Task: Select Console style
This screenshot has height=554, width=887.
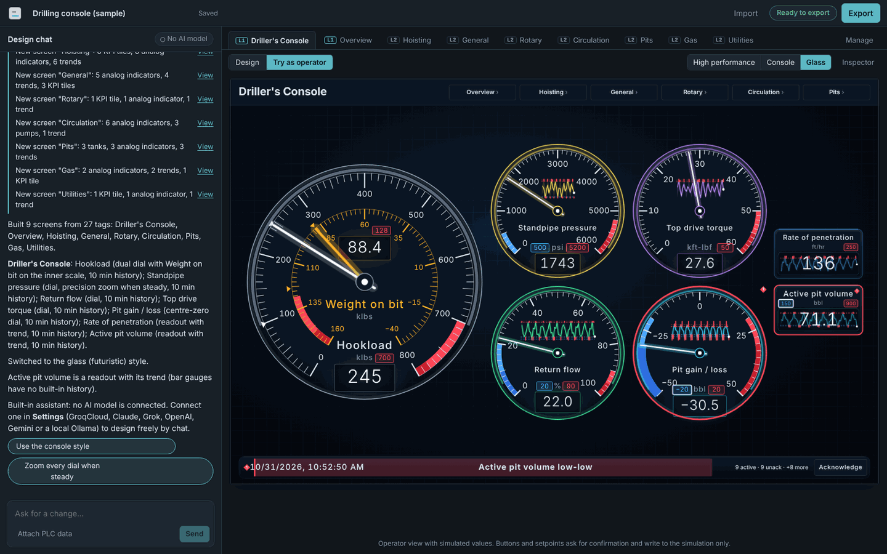Action: coord(780,62)
